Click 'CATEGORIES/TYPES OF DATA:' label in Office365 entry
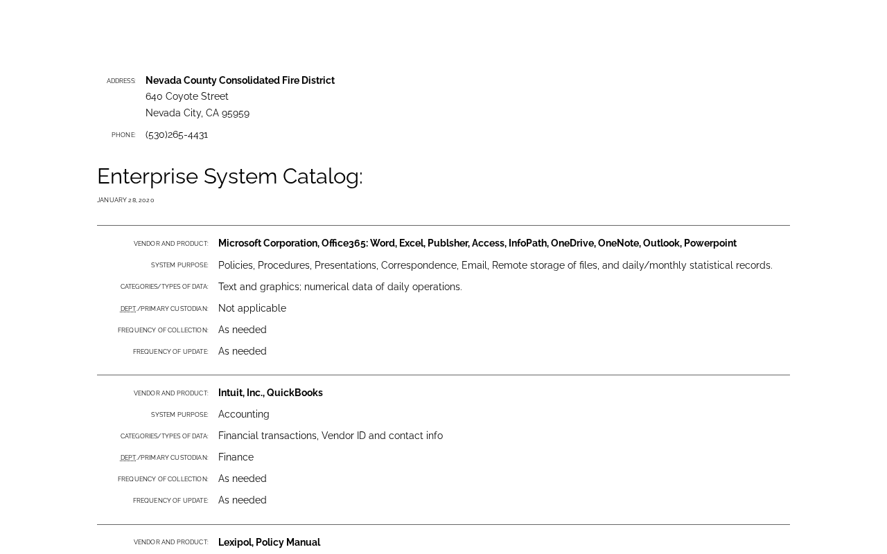This screenshot has width=887, height=554. click(x=164, y=287)
